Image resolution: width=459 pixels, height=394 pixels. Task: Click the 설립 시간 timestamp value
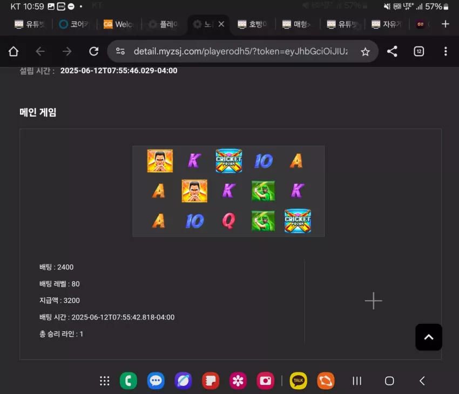[x=119, y=71]
